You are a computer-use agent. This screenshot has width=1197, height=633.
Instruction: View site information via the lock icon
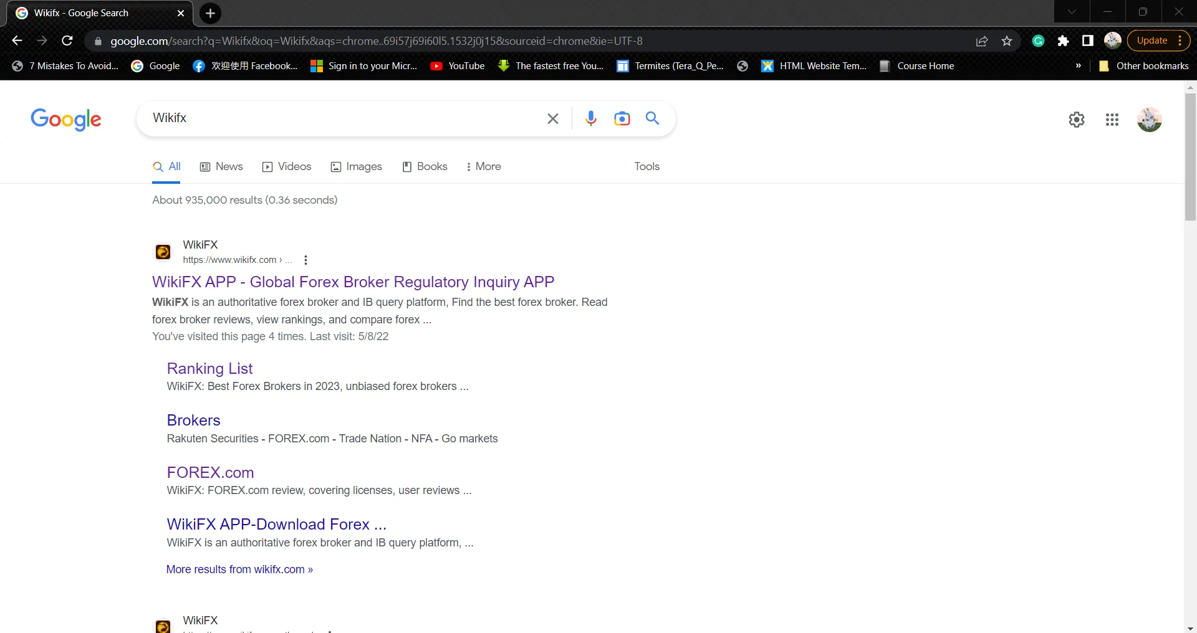(98, 41)
